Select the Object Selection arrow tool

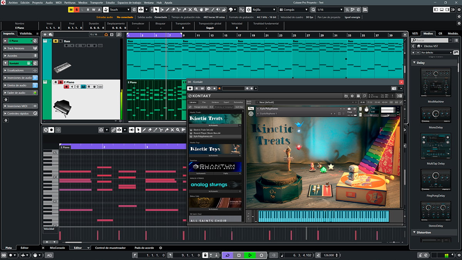click(x=156, y=10)
